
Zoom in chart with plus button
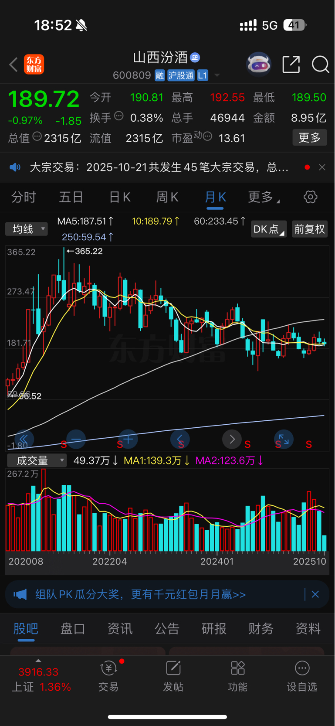[128, 439]
